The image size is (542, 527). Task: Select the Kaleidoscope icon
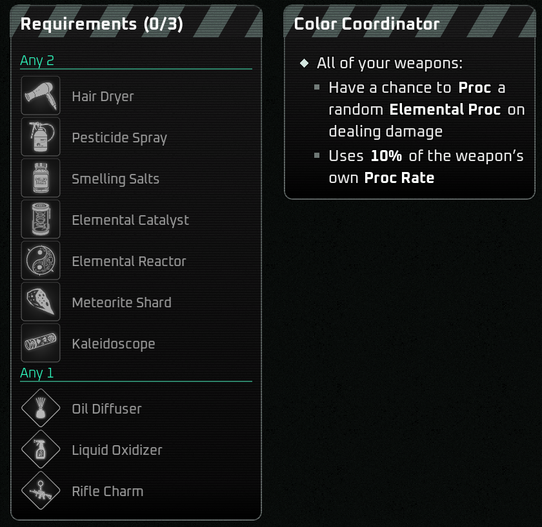click(41, 343)
